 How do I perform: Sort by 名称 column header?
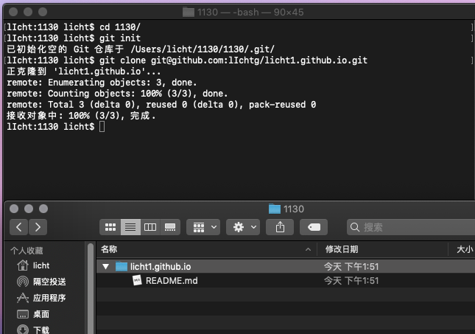click(109, 249)
